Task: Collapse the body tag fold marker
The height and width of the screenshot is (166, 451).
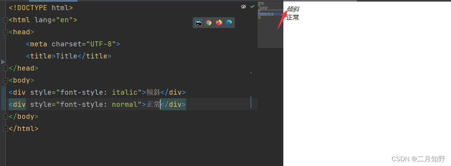Action: (5, 81)
